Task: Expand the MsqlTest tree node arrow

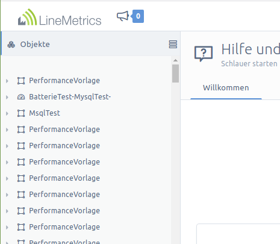Action: pyautogui.click(x=7, y=113)
